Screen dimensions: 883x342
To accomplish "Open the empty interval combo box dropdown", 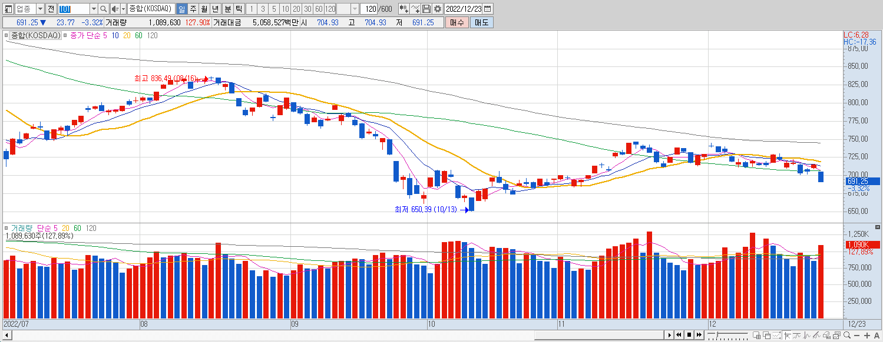I will point(355,9).
